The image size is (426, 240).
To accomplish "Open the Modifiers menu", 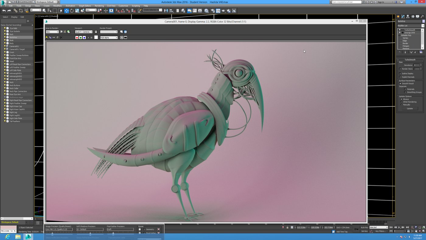I will point(58,6).
